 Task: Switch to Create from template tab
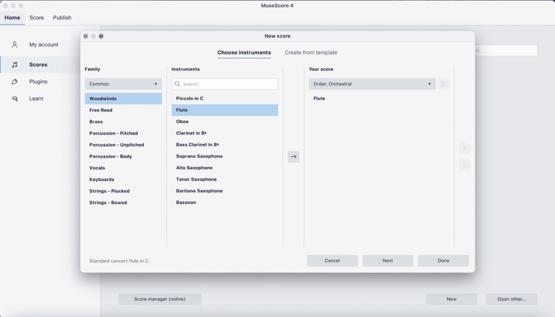coord(311,52)
